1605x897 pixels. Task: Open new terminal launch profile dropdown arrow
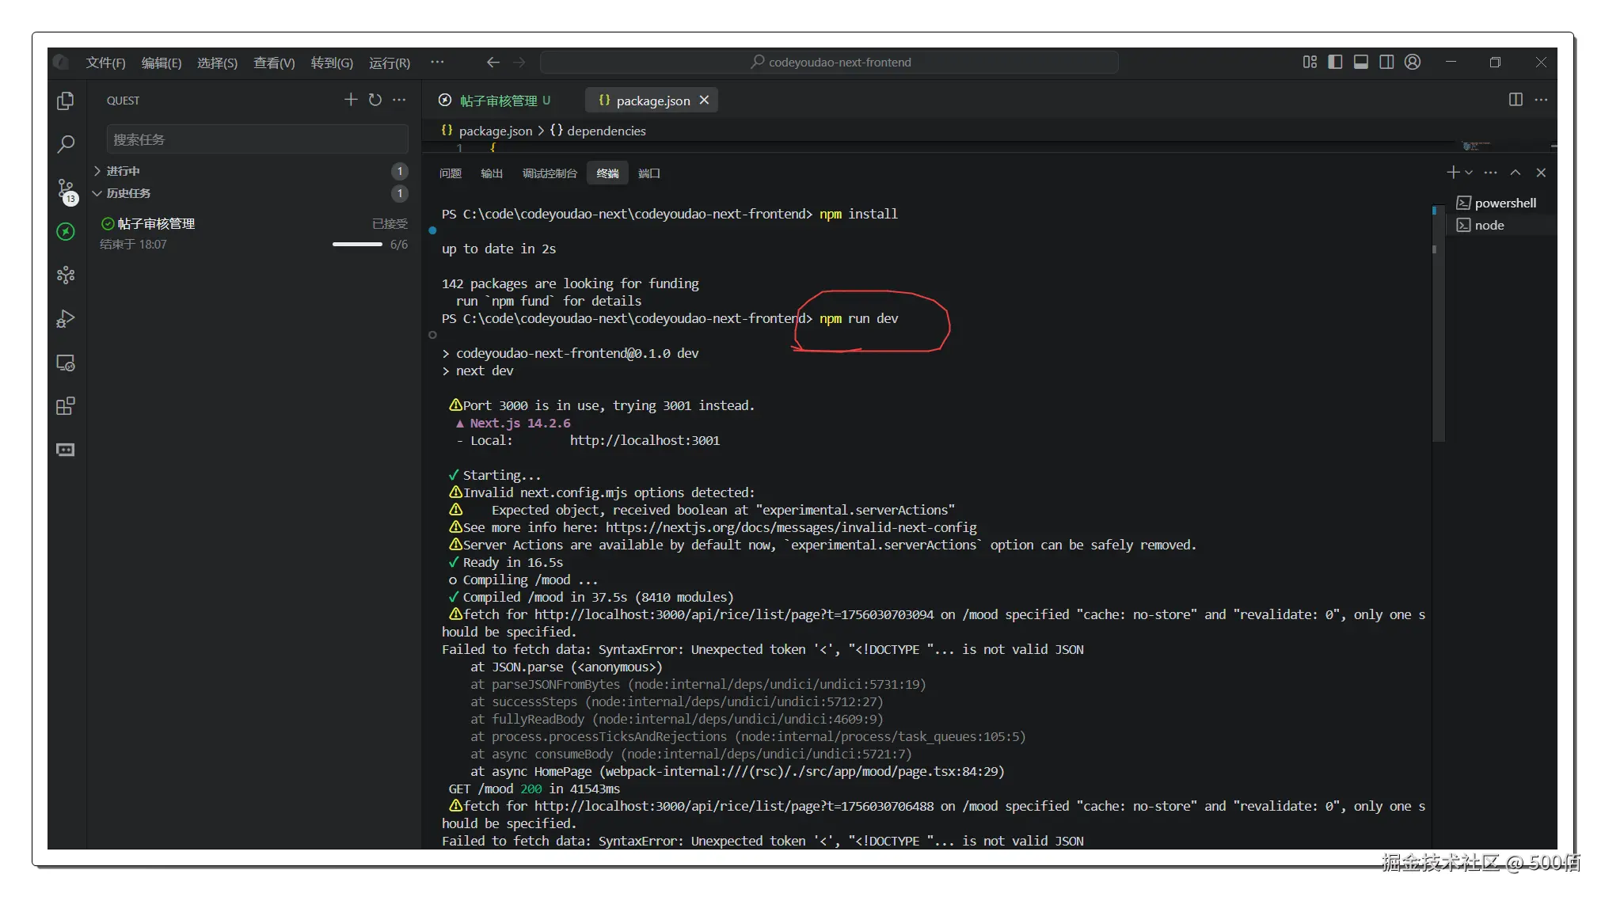(x=1470, y=173)
